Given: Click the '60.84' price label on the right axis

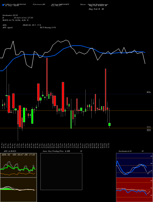Looking at the screenshot, I should (149, 127).
